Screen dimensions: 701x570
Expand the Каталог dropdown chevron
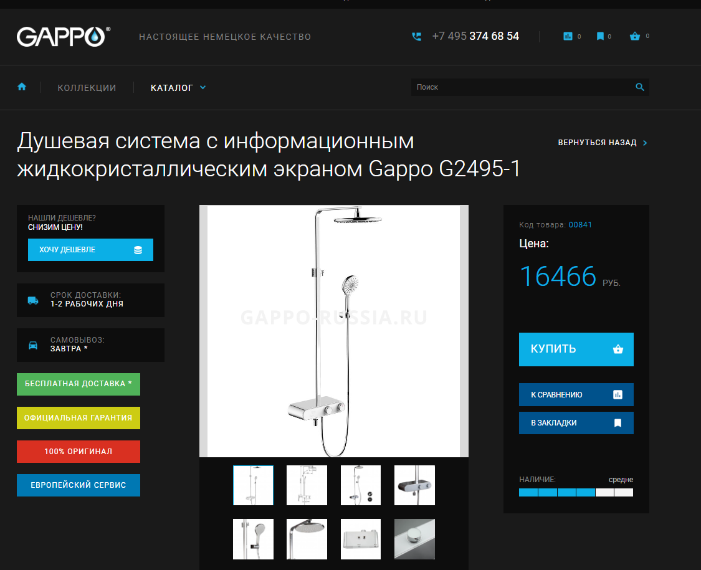pyautogui.click(x=203, y=87)
